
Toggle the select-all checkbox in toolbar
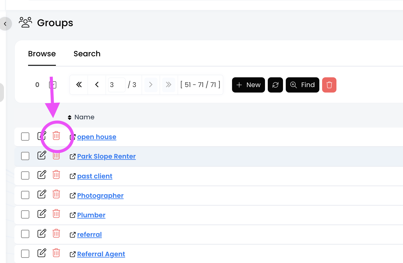click(x=53, y=85)
